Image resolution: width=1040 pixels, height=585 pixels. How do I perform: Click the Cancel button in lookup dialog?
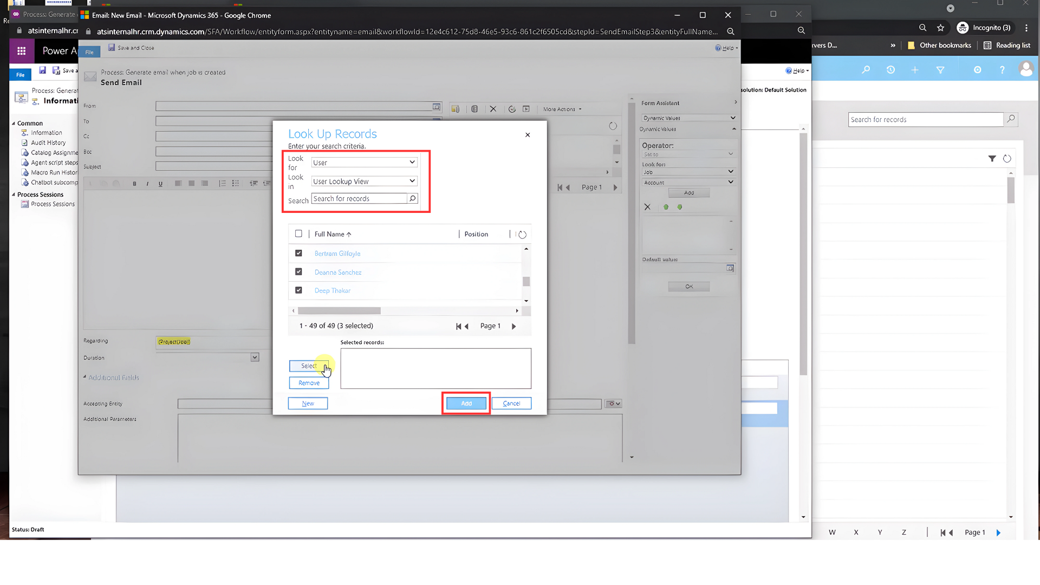pos(511,404)
